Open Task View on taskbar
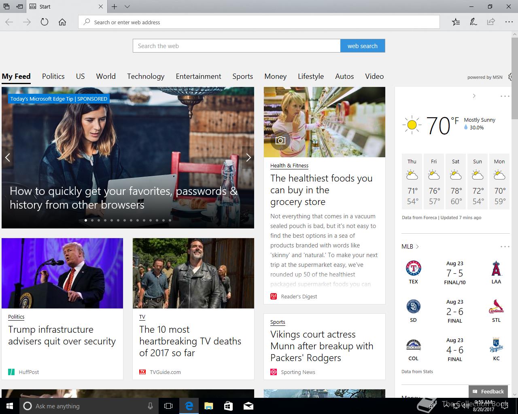 click(x=168, y=406)
